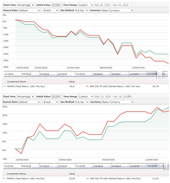Open Chart View dropdown in the bottom chart

(x=25, y=96)
